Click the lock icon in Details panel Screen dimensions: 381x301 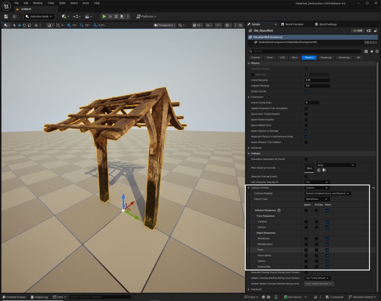point(376,31)
